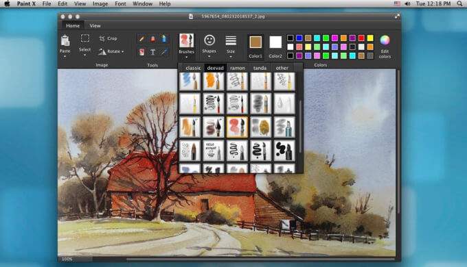Screen dimensions: 467x267
Task: Pick the hello world calligraphy brush
Action: (x=214, y=151)
